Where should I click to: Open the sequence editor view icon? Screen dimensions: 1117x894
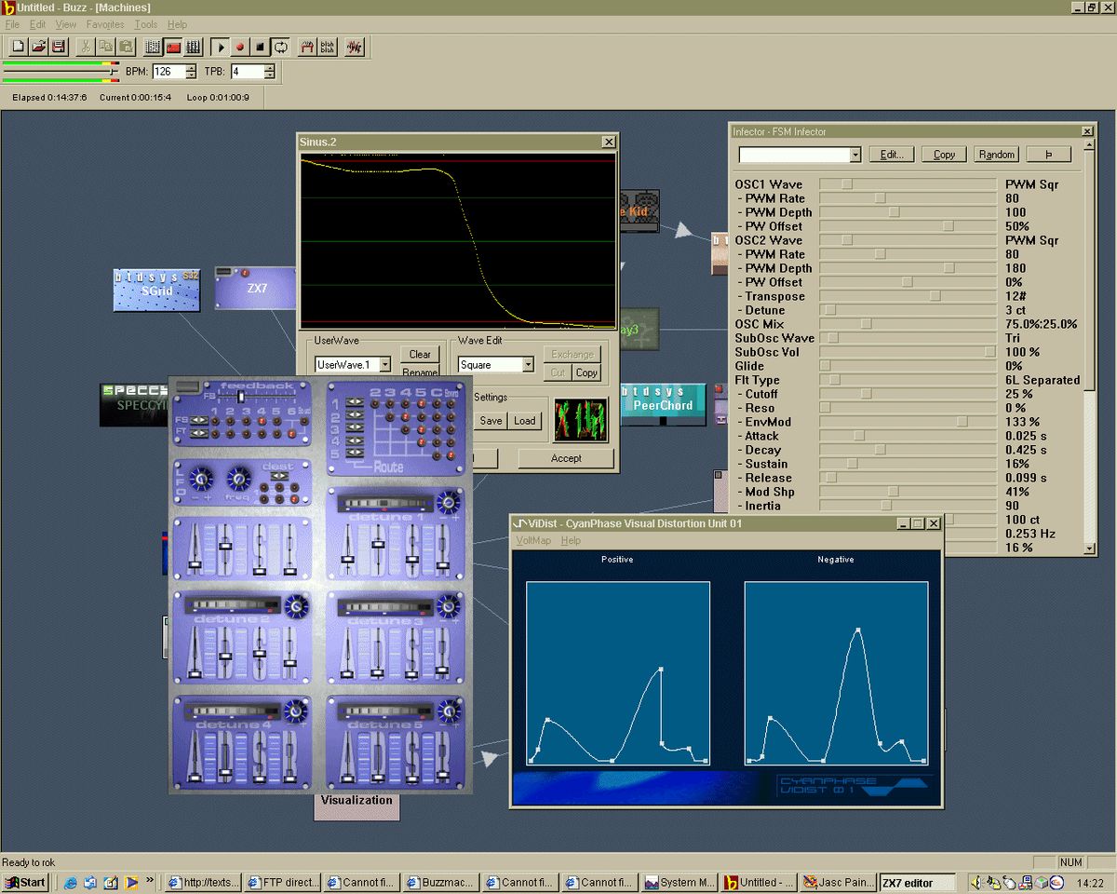[x=194, y=47]
